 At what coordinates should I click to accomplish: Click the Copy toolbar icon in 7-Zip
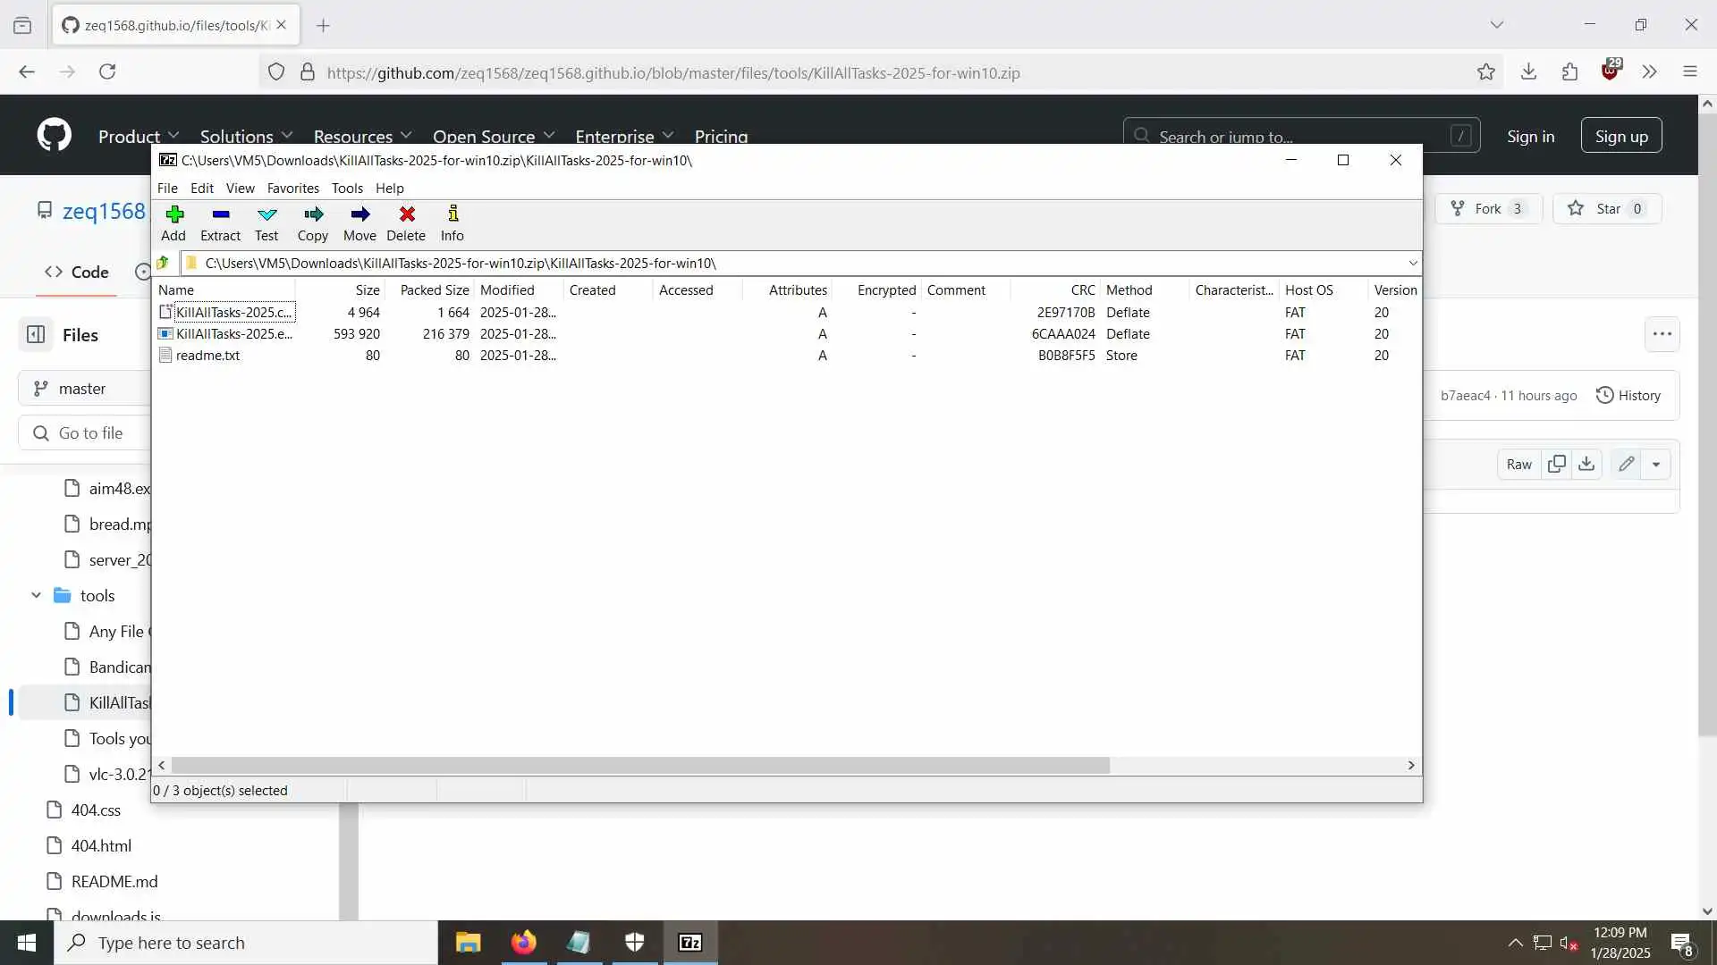[312, 215]
